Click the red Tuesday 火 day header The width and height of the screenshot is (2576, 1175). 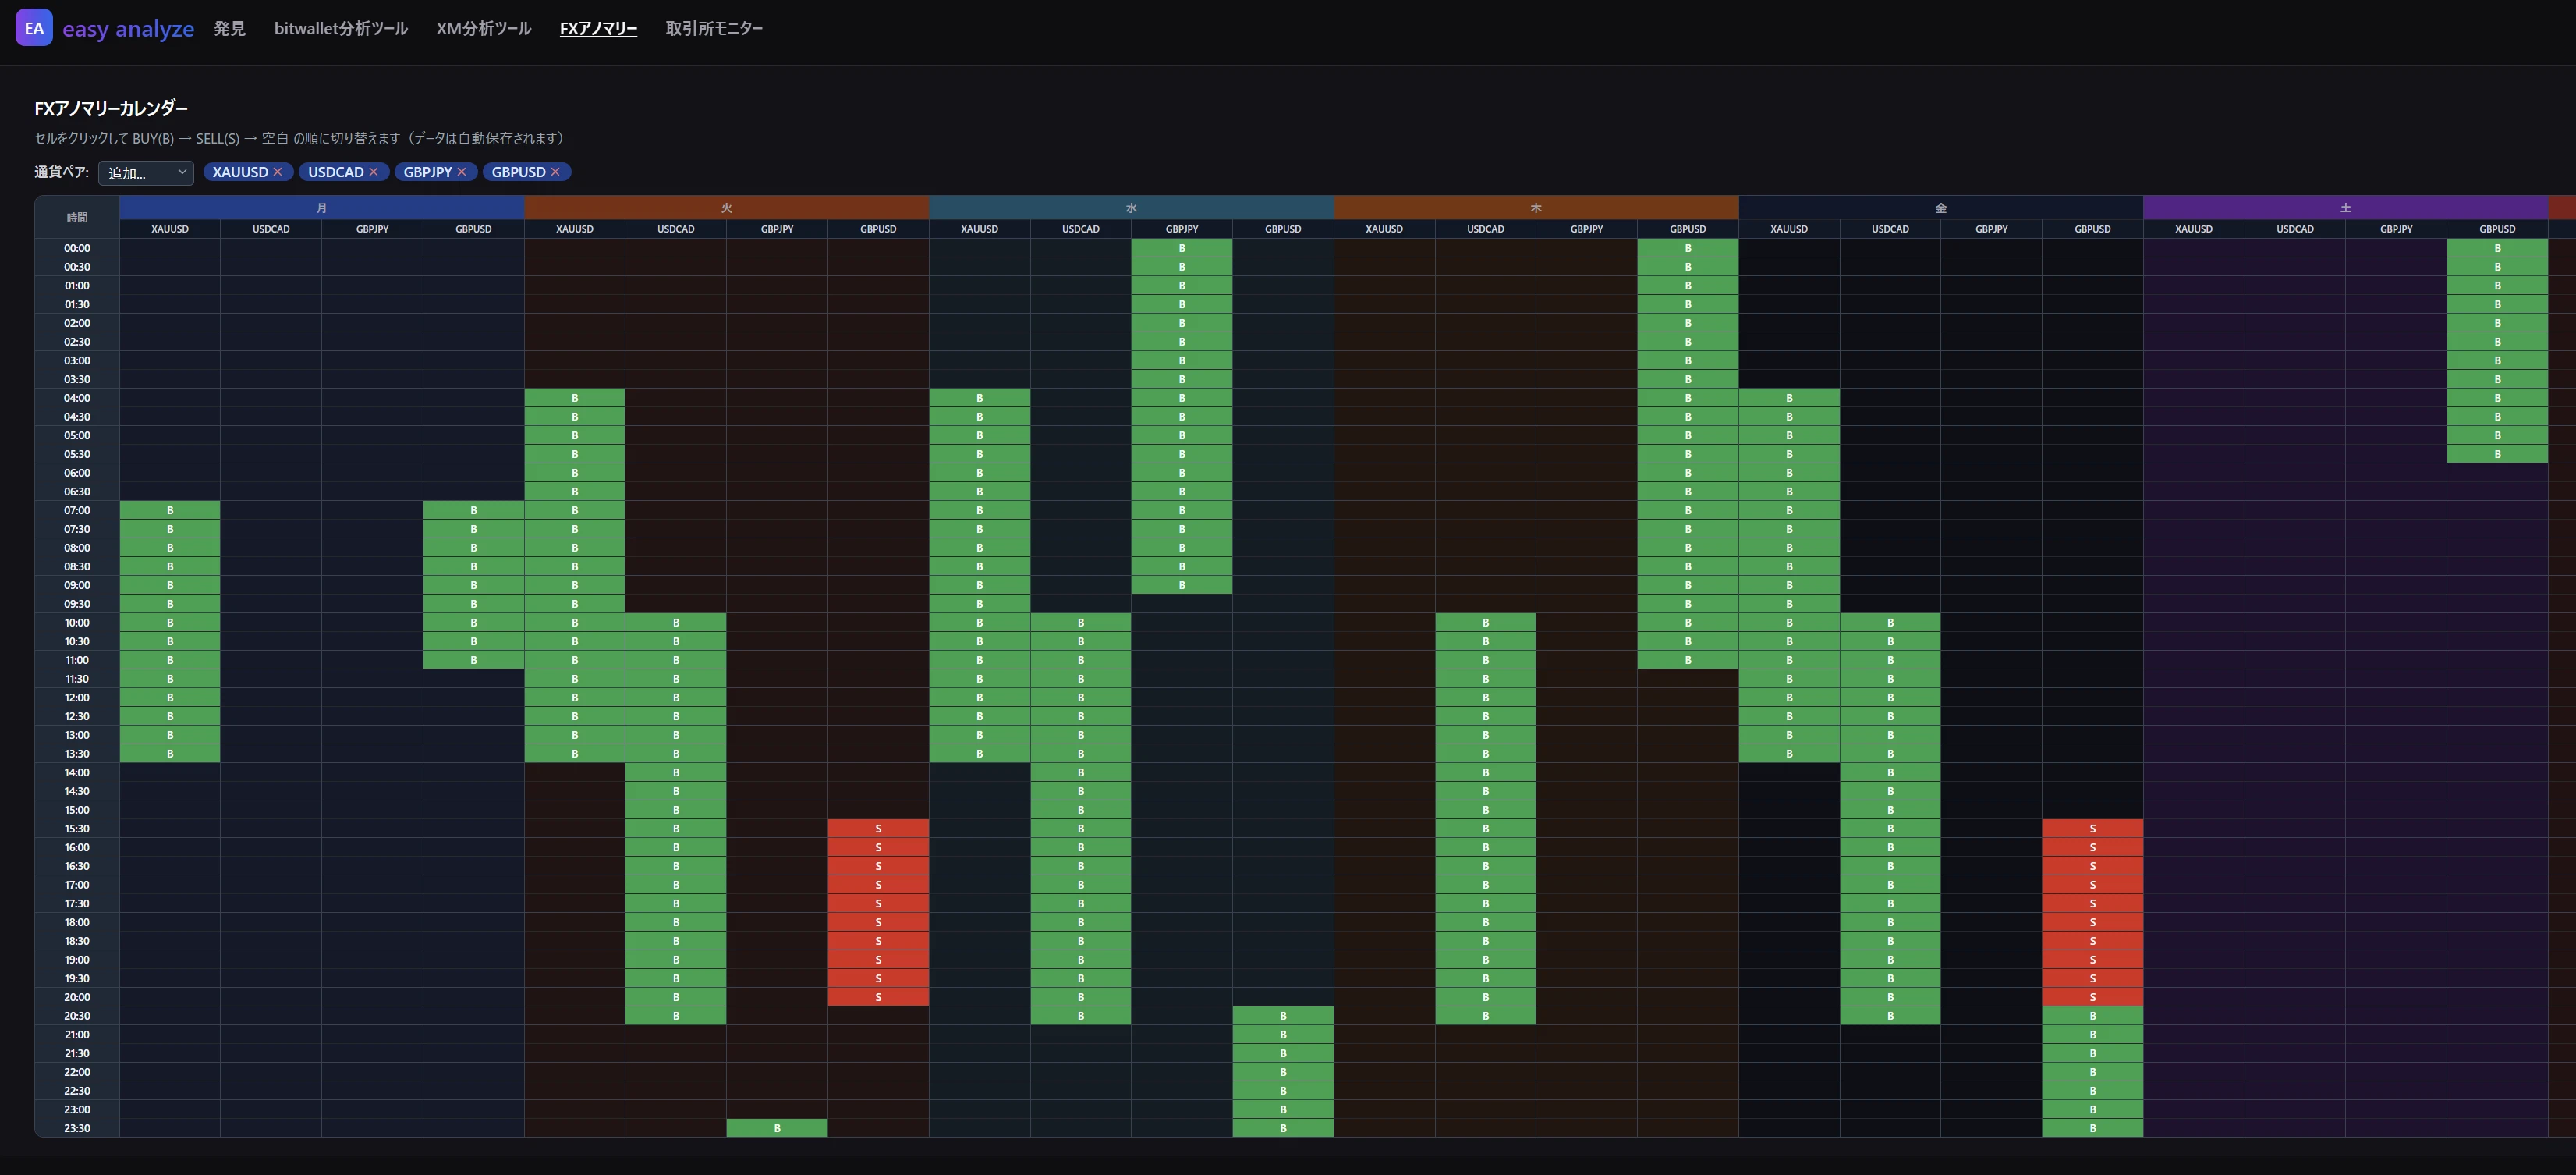coord(726,208)
